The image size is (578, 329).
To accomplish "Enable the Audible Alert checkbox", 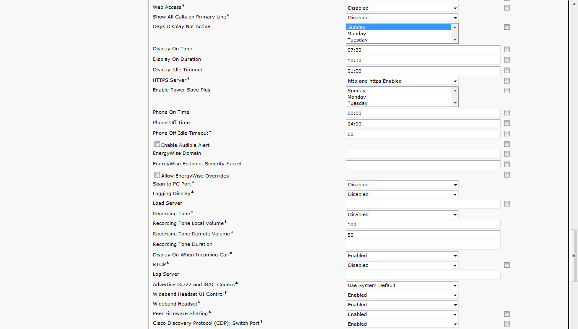I will (x=157, y=144).
